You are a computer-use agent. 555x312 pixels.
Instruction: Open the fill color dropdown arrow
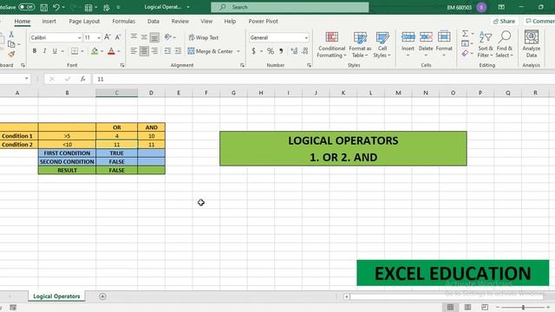coord(102,51)
